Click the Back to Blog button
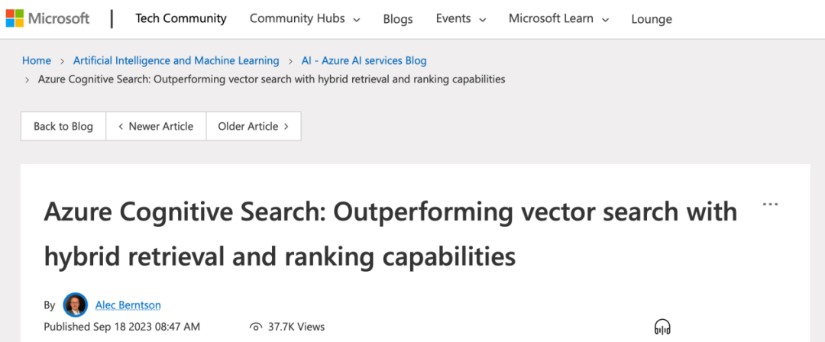The image size is (825, 342). click(x=63, y=126)
